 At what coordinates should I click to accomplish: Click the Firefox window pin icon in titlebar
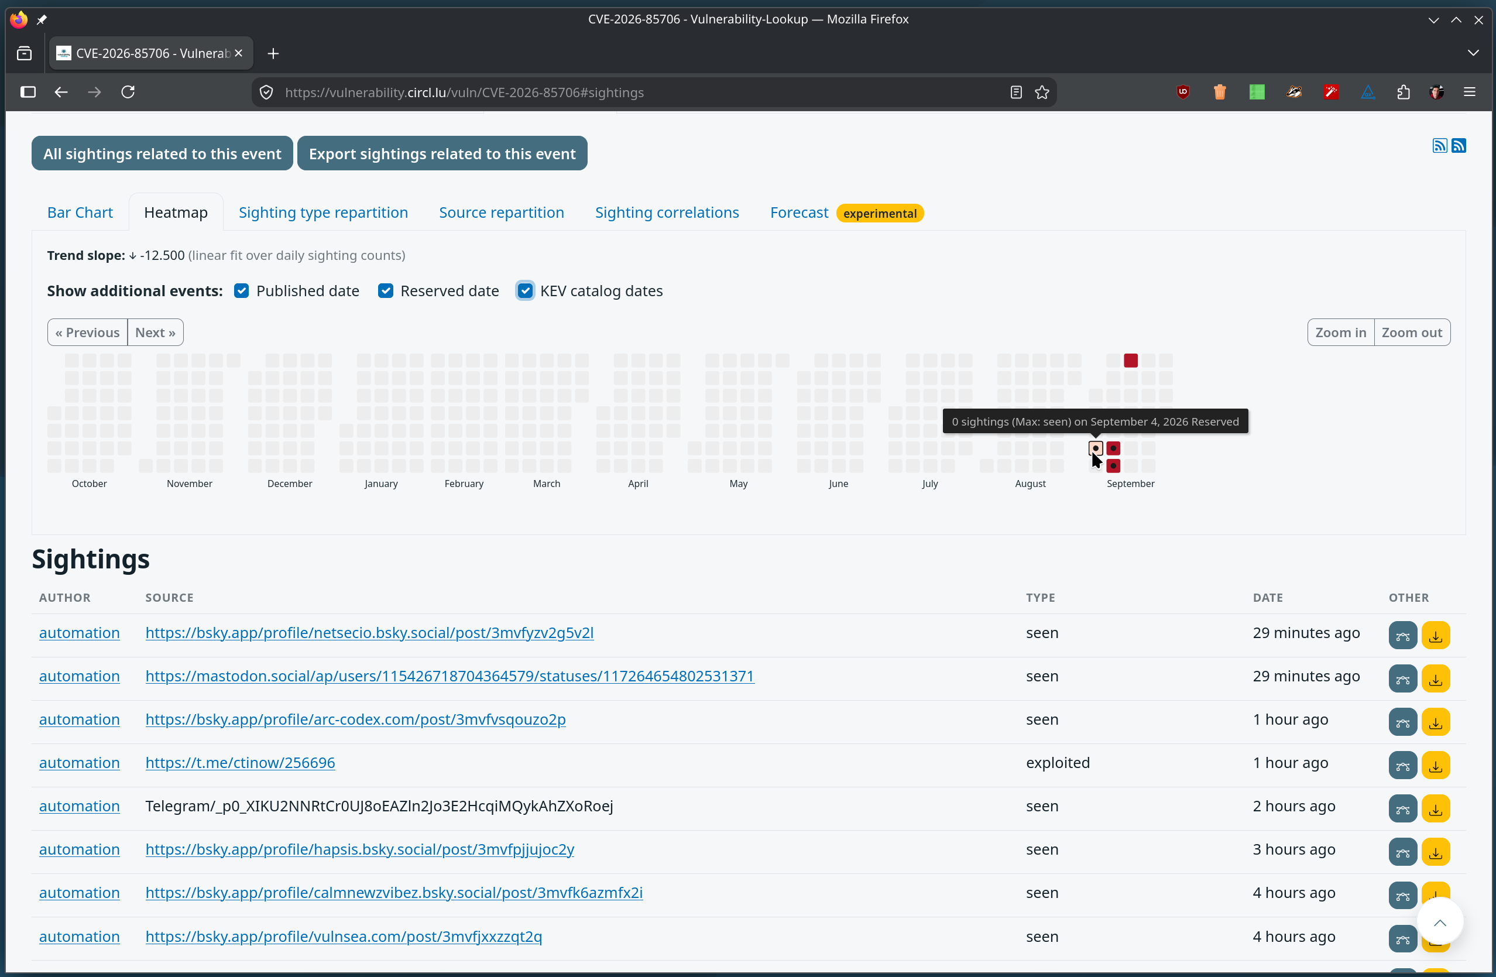click(x=42, y=19)
